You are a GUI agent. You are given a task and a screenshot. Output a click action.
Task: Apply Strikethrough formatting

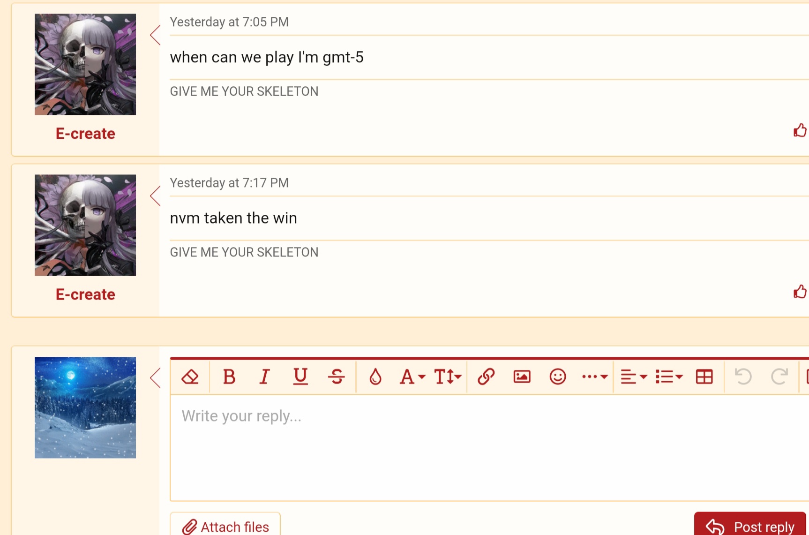click(337, 377)
